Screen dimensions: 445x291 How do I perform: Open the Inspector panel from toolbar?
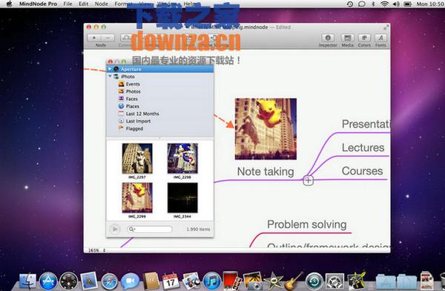(328, 38)
